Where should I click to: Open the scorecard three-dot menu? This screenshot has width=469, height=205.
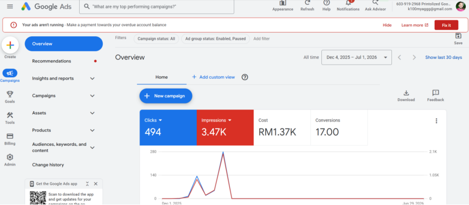(436, 121)
